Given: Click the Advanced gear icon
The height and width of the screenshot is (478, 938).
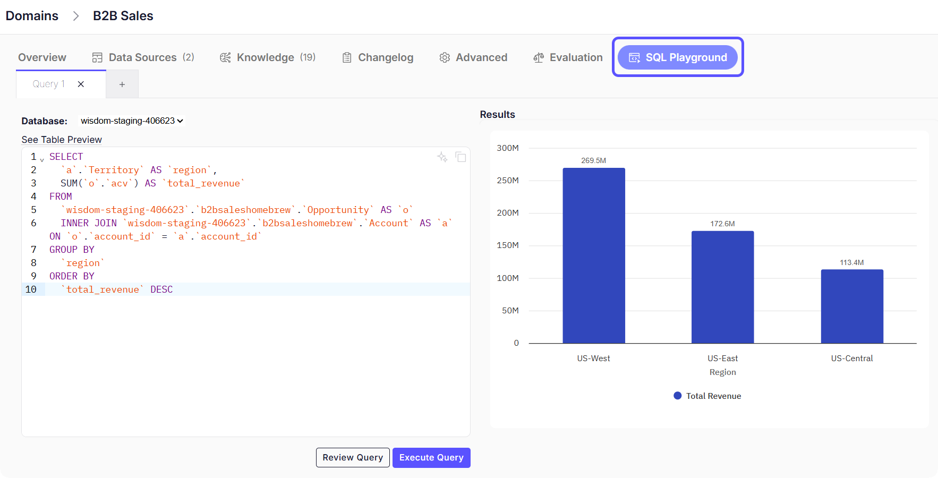Looking at the screenshot, I should point(445,57).
